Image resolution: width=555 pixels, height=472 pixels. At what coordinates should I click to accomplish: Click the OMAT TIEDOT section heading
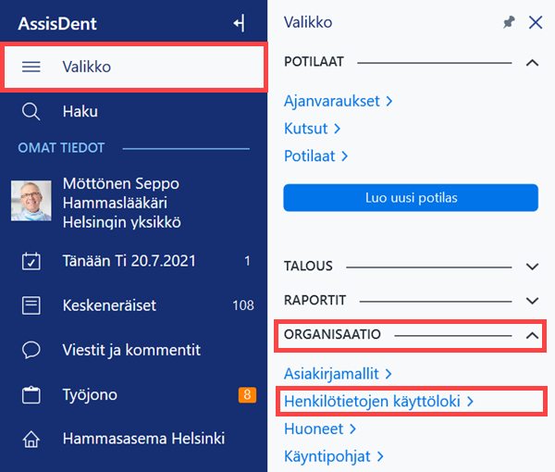(61, 148)
